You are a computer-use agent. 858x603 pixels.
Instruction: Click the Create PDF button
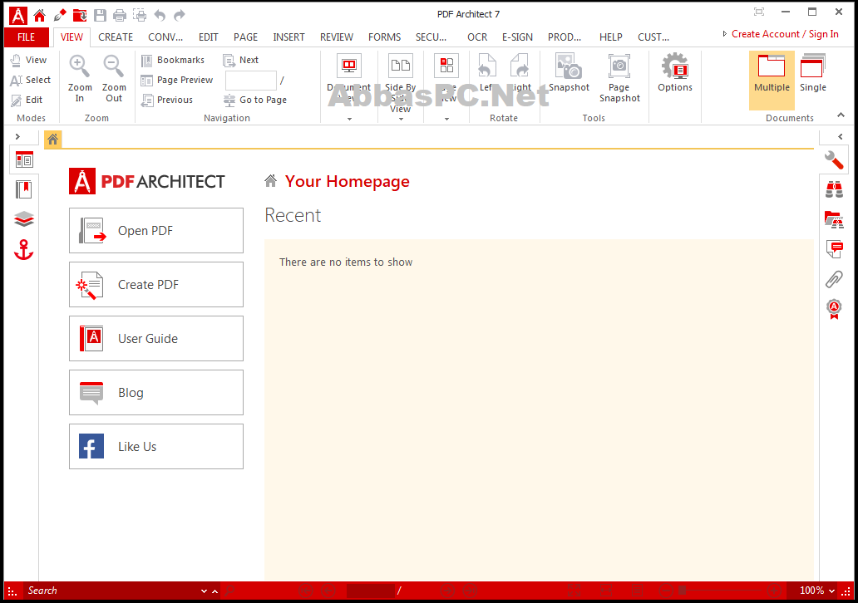pos(156,284)
